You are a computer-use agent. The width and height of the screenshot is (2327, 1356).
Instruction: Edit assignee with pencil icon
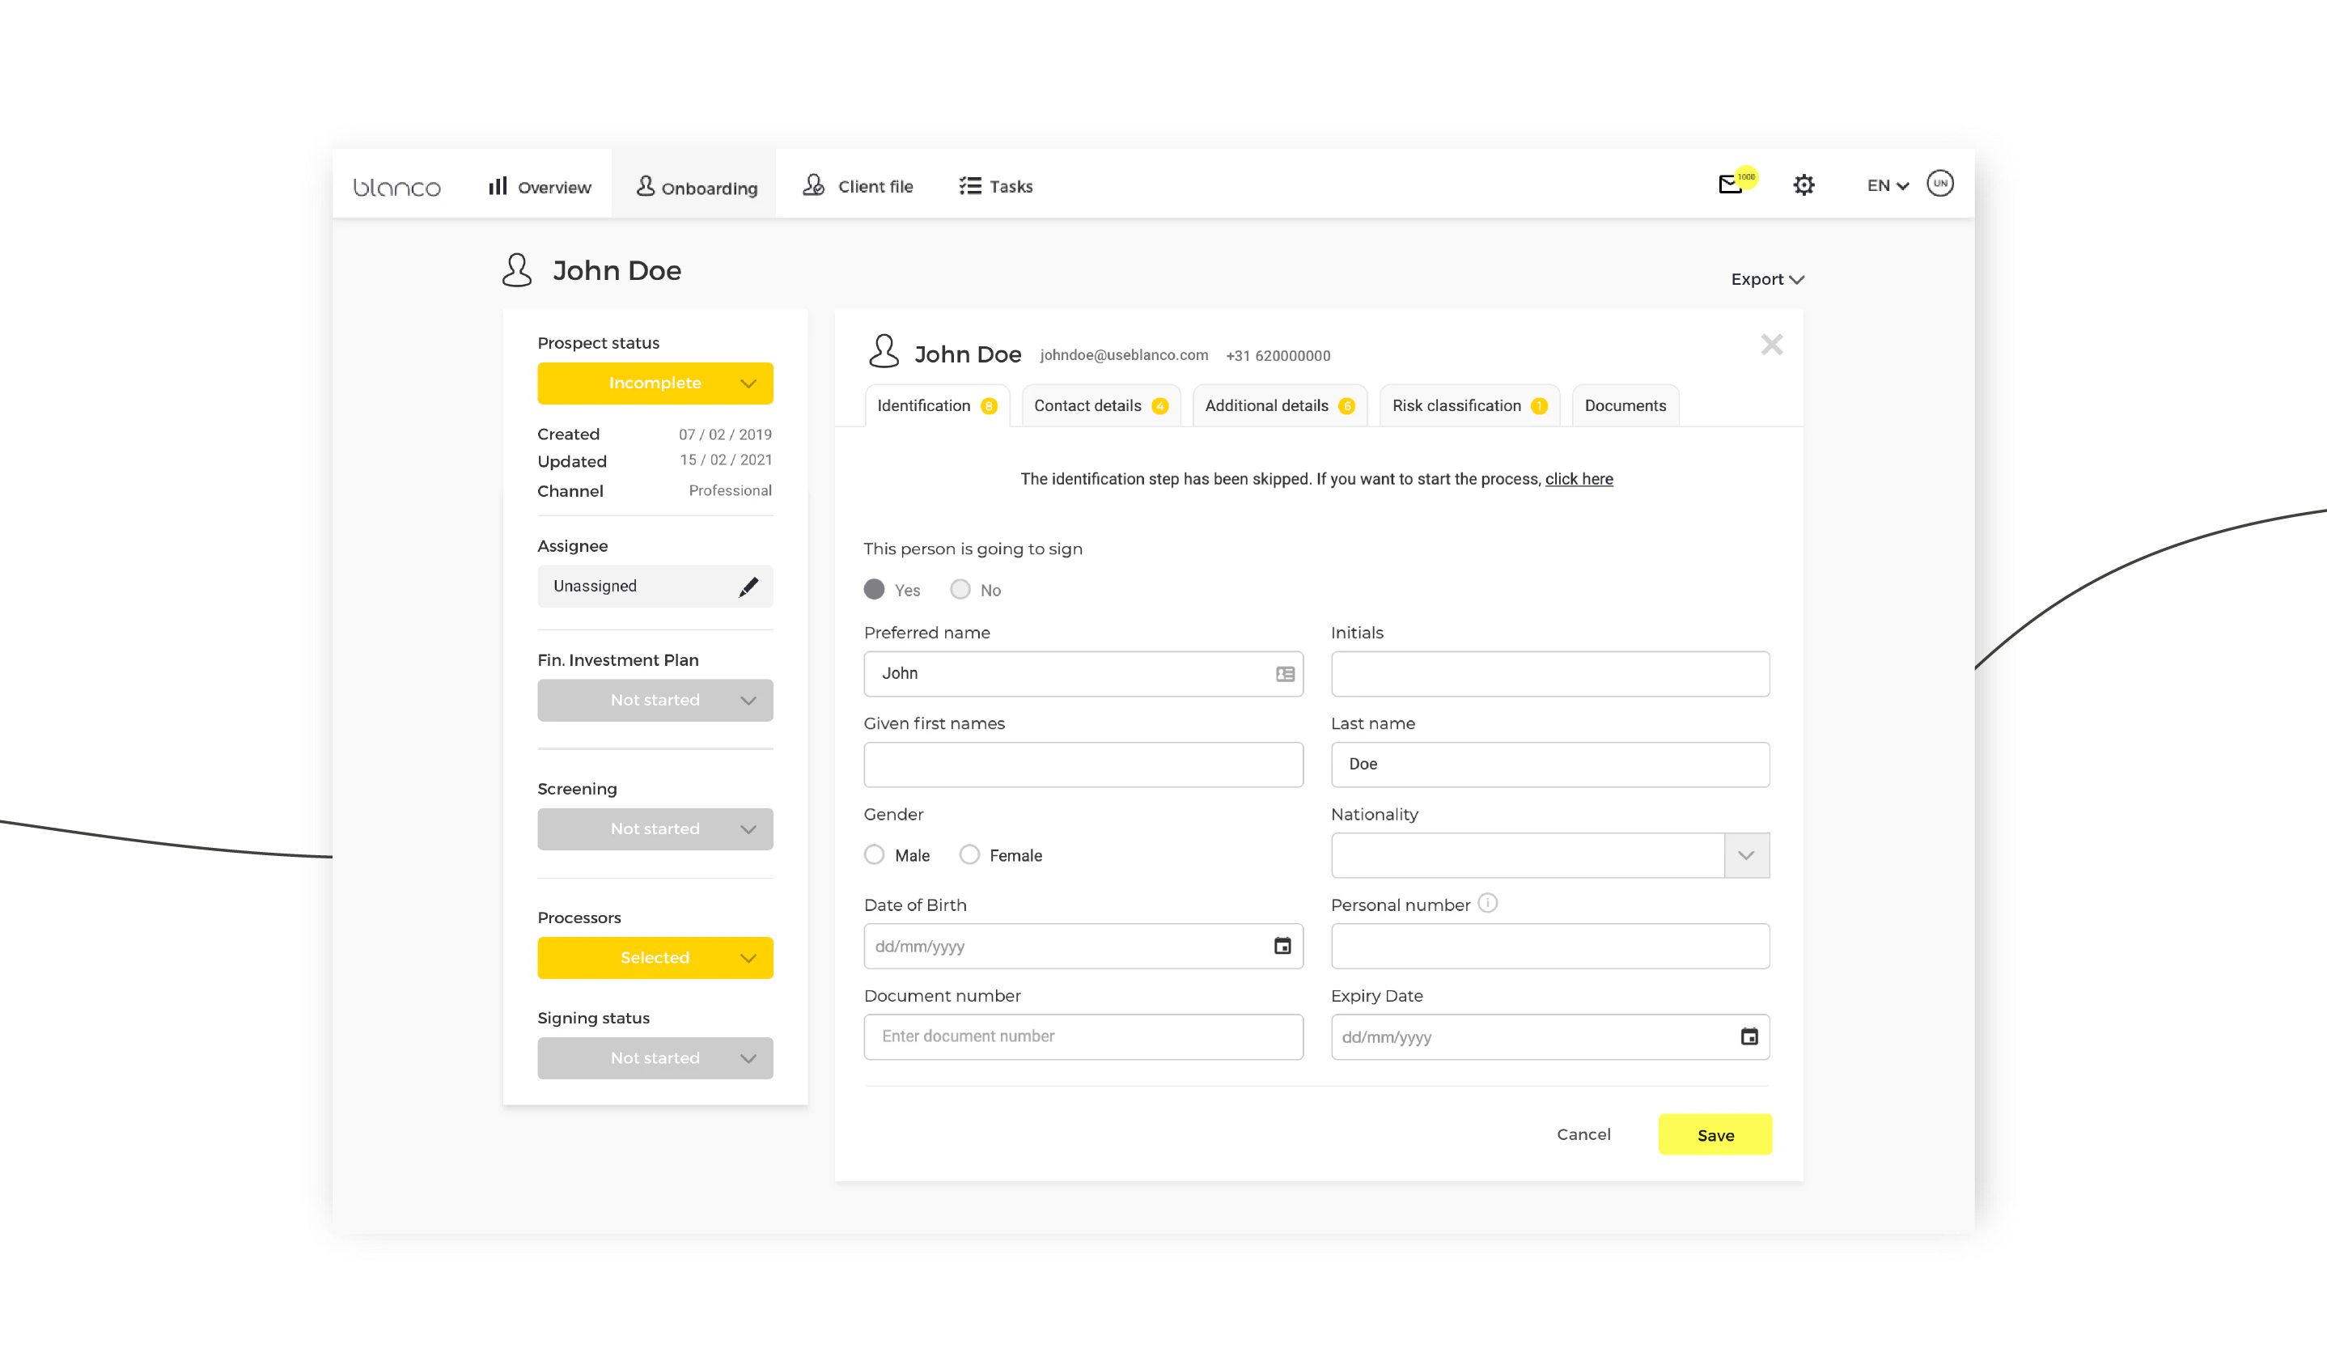[748, 586]
